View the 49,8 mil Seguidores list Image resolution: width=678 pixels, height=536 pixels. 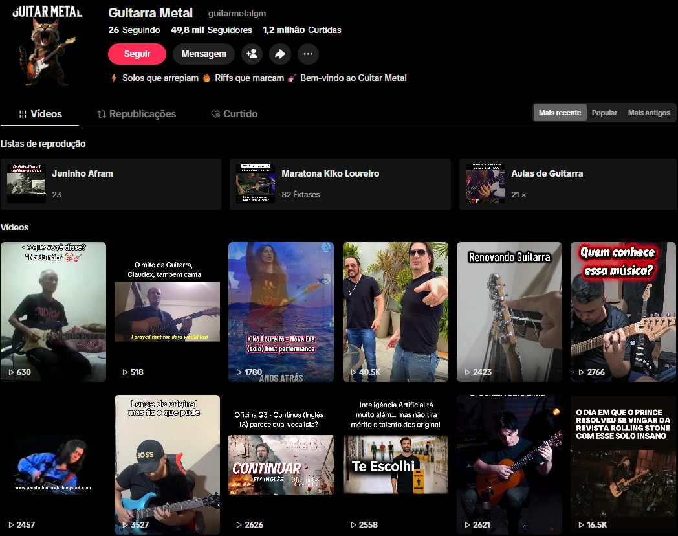[211, 30]
